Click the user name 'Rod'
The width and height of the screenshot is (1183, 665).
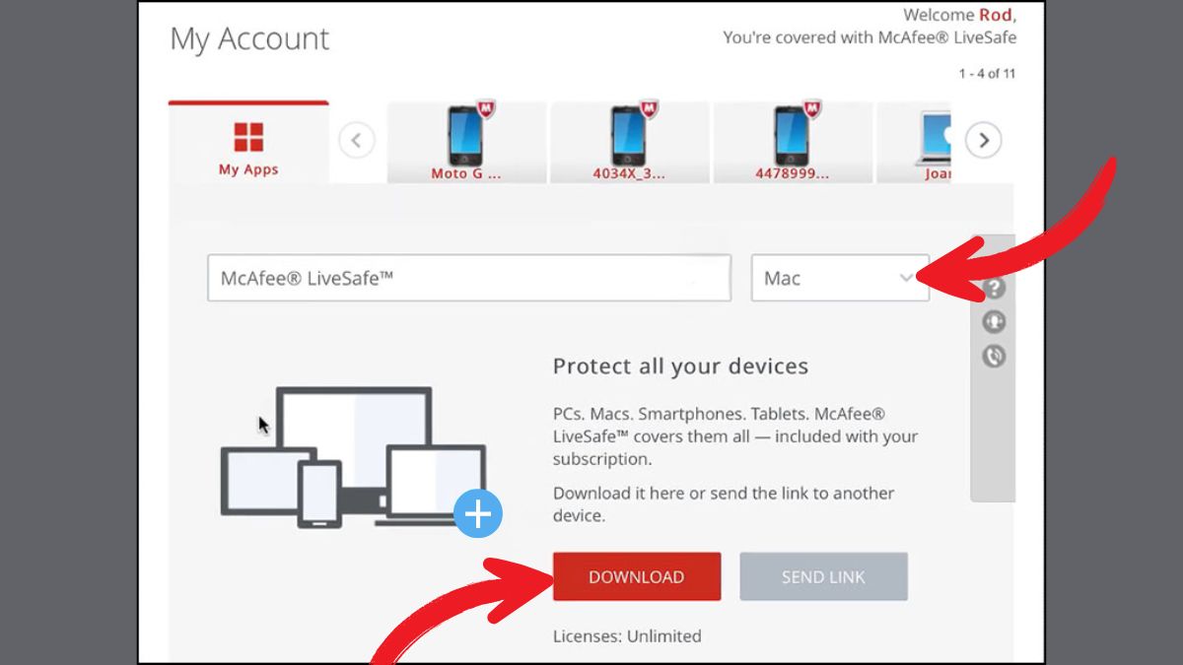point(995,15)
